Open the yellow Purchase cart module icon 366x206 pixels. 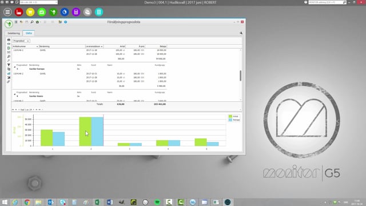[x=30, y=12]
